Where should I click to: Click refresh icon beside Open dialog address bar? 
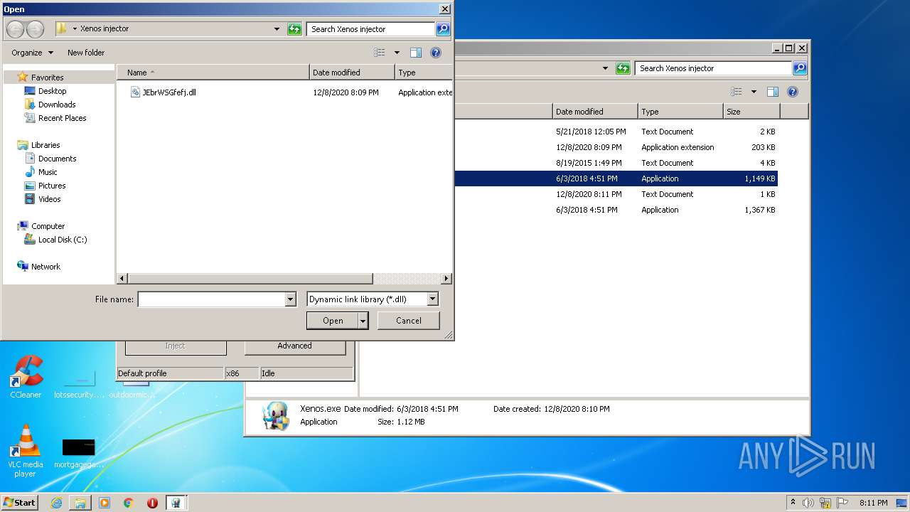294,29
